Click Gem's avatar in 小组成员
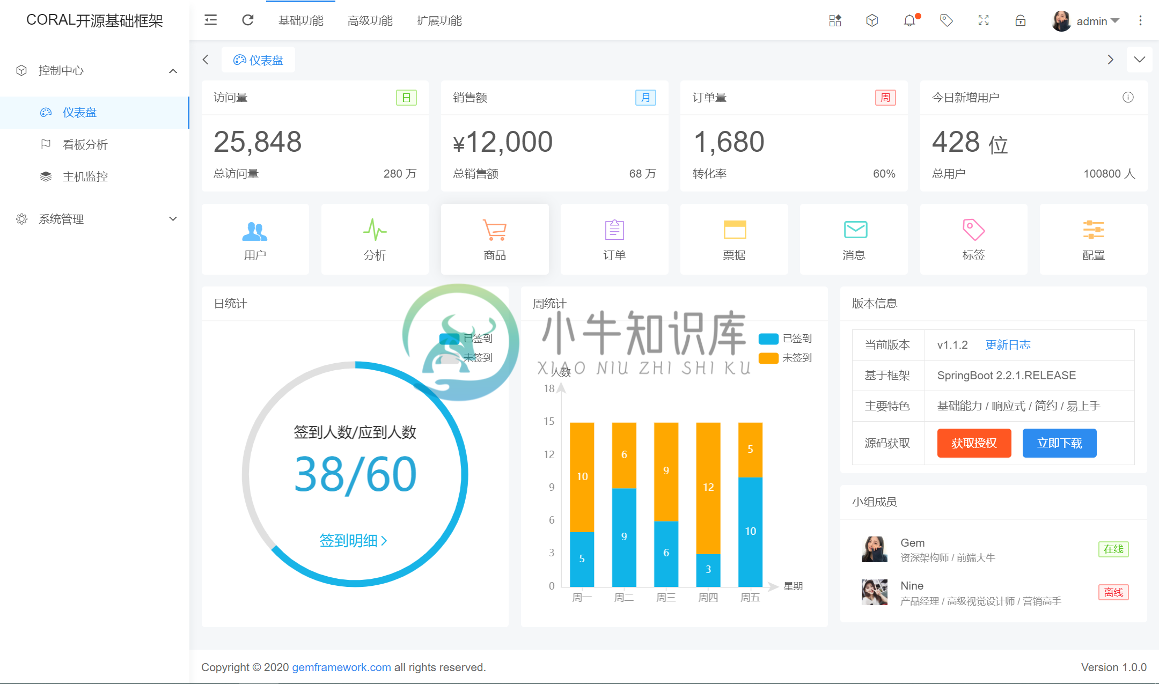This screenshot has height=684, width=1159. 875,549
